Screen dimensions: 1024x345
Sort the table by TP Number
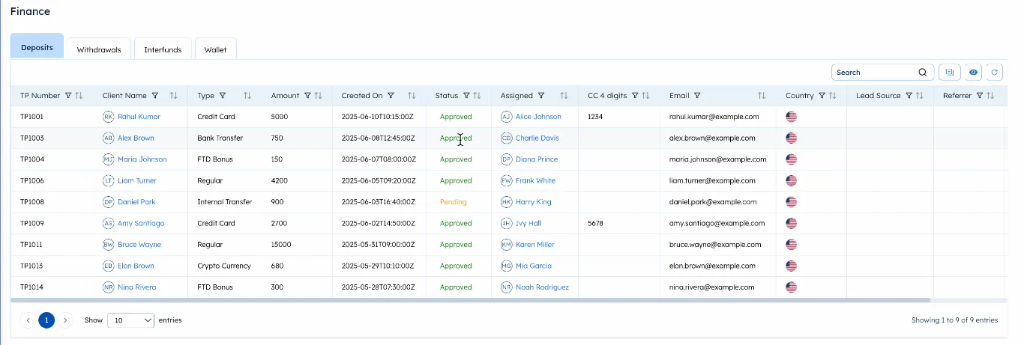tap(79, 96)
